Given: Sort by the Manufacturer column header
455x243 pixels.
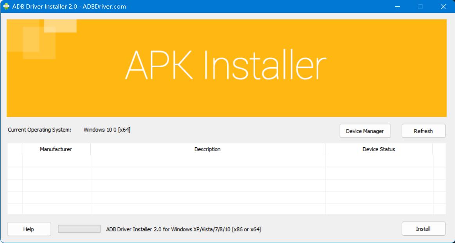Looking at the screenshot, I should point(56,149).
